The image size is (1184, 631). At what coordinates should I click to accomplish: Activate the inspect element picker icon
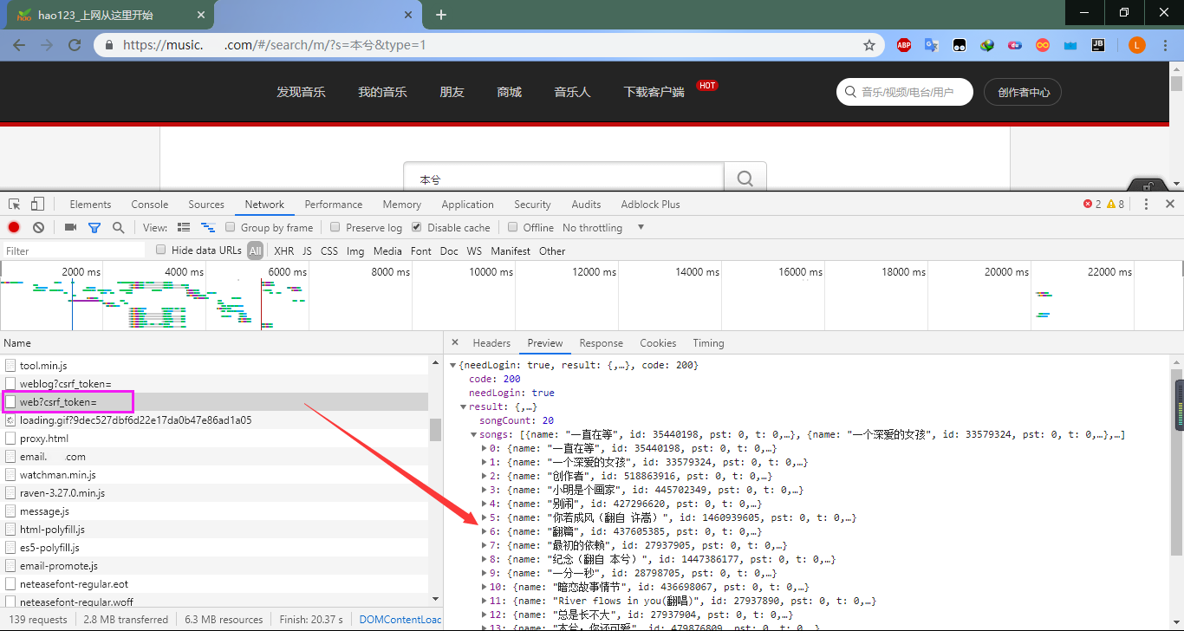coord(15,205)
